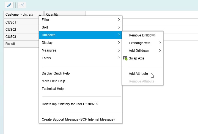This screenshot has width=198, height=134.
Task: Click the pencil edit icon
Action: (x=9, y=5)
